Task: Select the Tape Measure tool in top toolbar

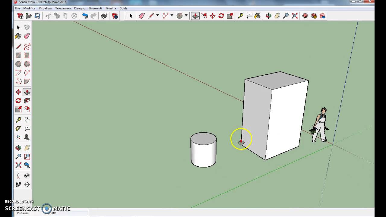Action: [240, 16]
